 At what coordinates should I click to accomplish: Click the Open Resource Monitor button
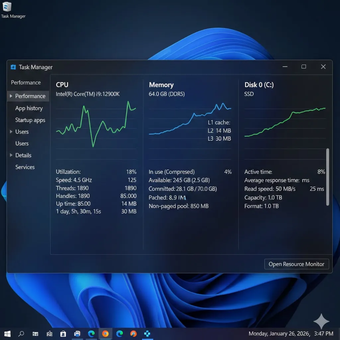click(297, 264)
